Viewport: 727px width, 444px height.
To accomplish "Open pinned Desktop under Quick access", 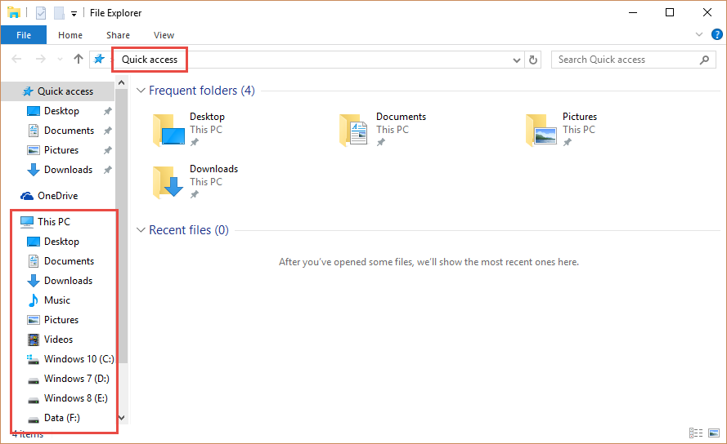I will coord(61,111).
